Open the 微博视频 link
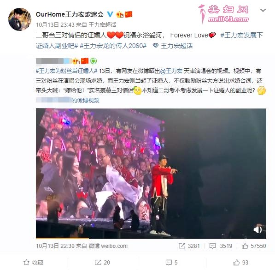 pos(86,100)
